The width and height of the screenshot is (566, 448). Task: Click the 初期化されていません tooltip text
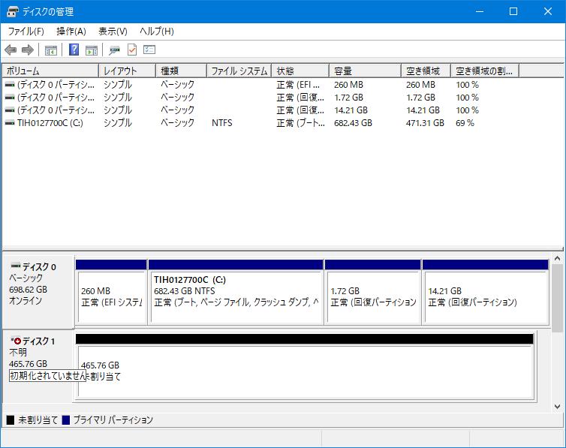click(47, 375)
